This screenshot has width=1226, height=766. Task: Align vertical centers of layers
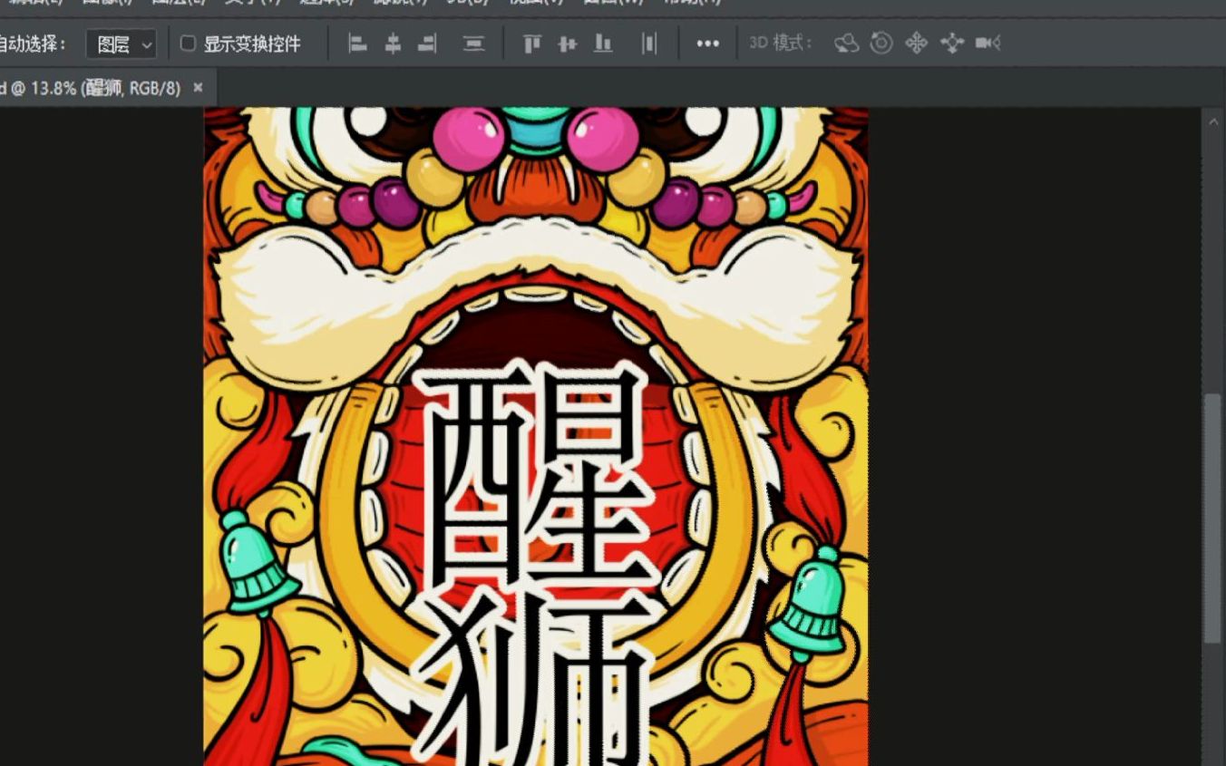[568, 44]
